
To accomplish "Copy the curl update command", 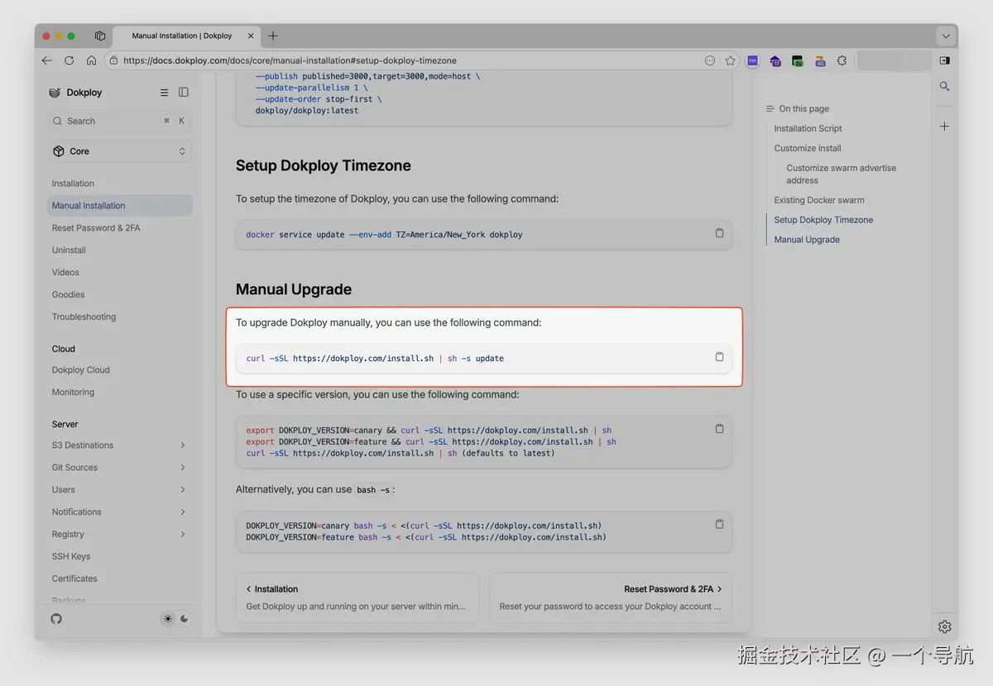I will (719, 357).
